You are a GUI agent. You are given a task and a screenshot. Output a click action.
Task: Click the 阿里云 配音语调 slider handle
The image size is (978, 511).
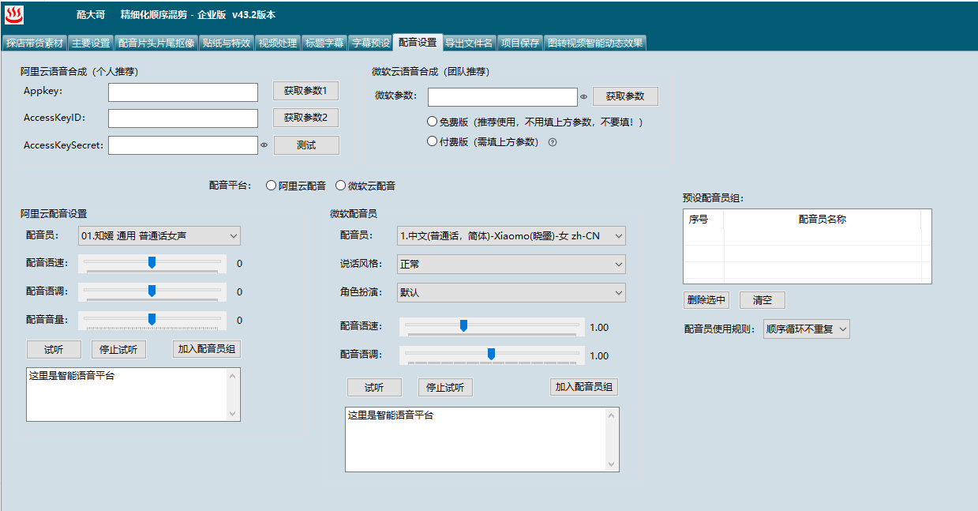click(152, 291)
